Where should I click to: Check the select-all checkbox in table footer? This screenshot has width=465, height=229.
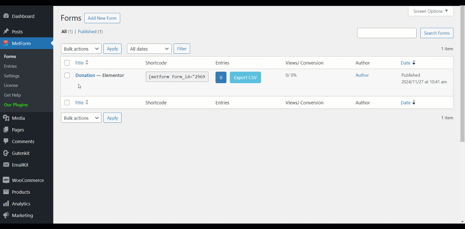[67, 102]
